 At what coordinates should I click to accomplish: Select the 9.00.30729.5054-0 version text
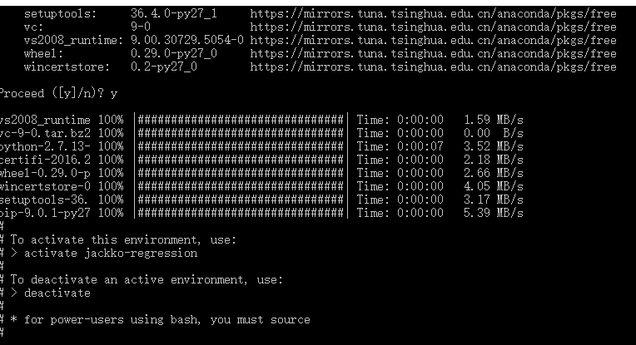coord(186,41)
